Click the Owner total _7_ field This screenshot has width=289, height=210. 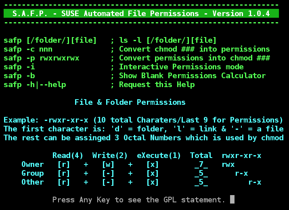tap(201, 164)
